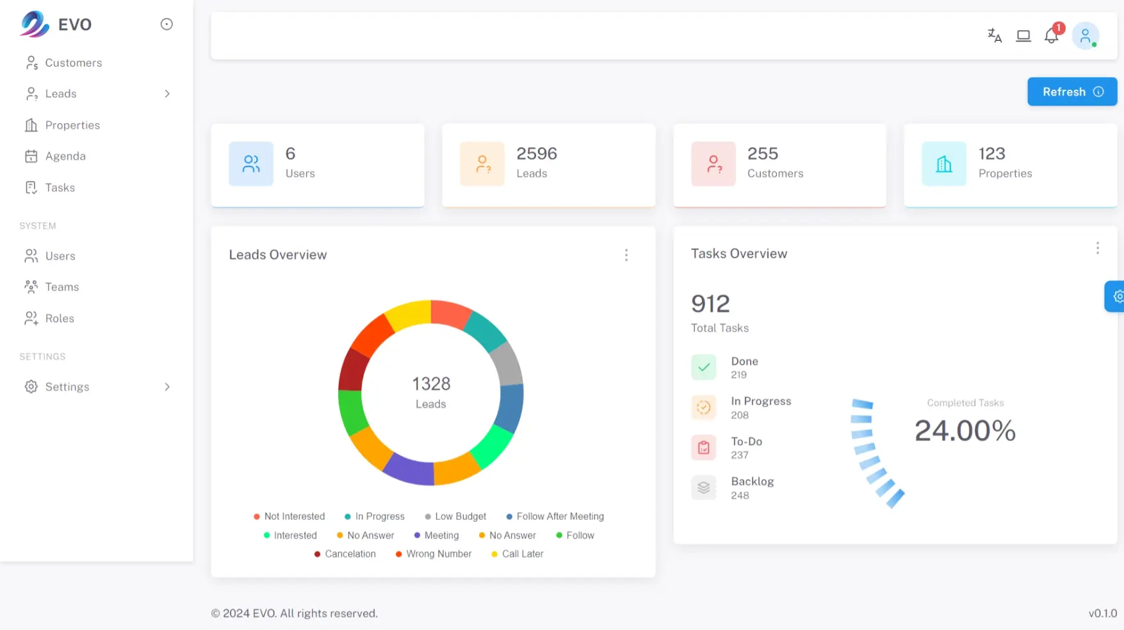
Task: Click the laptop display mode icon
Action: (1023, 36)
